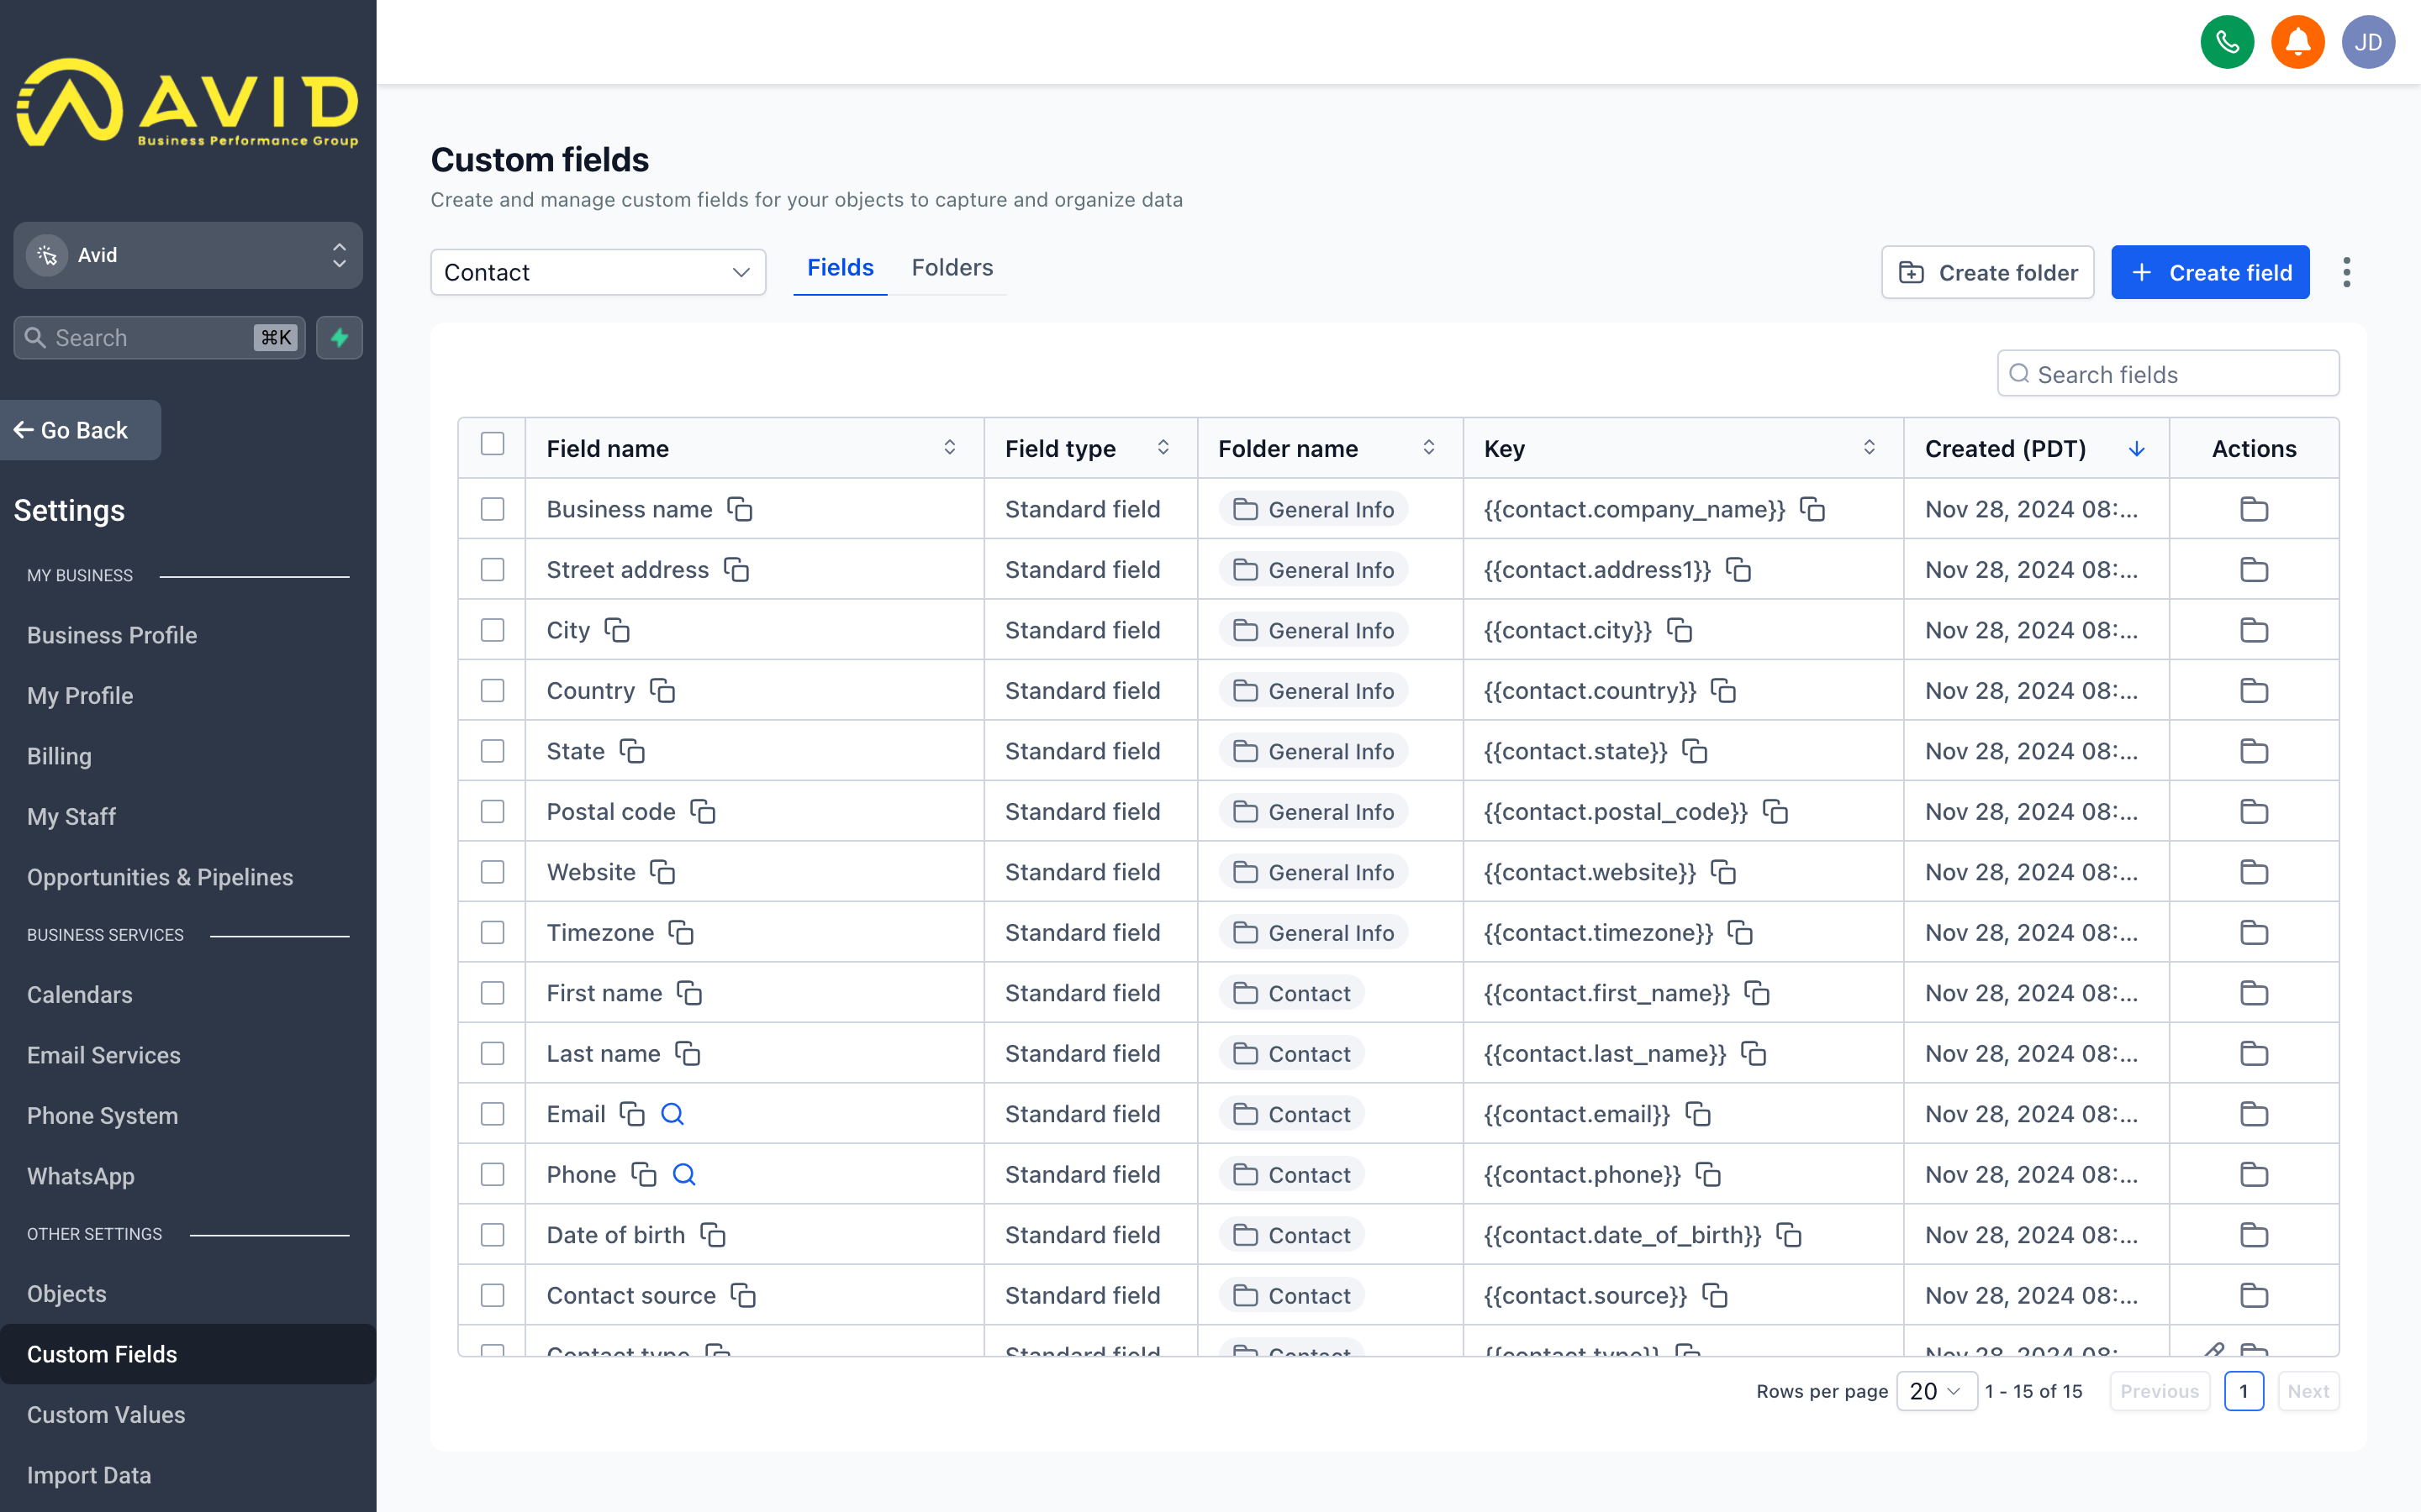Viewport: 2421px width, 1512px height.
Task: Check the Date of birth row checkbox
Action: pyautogui.click(x=493, y=1235)
